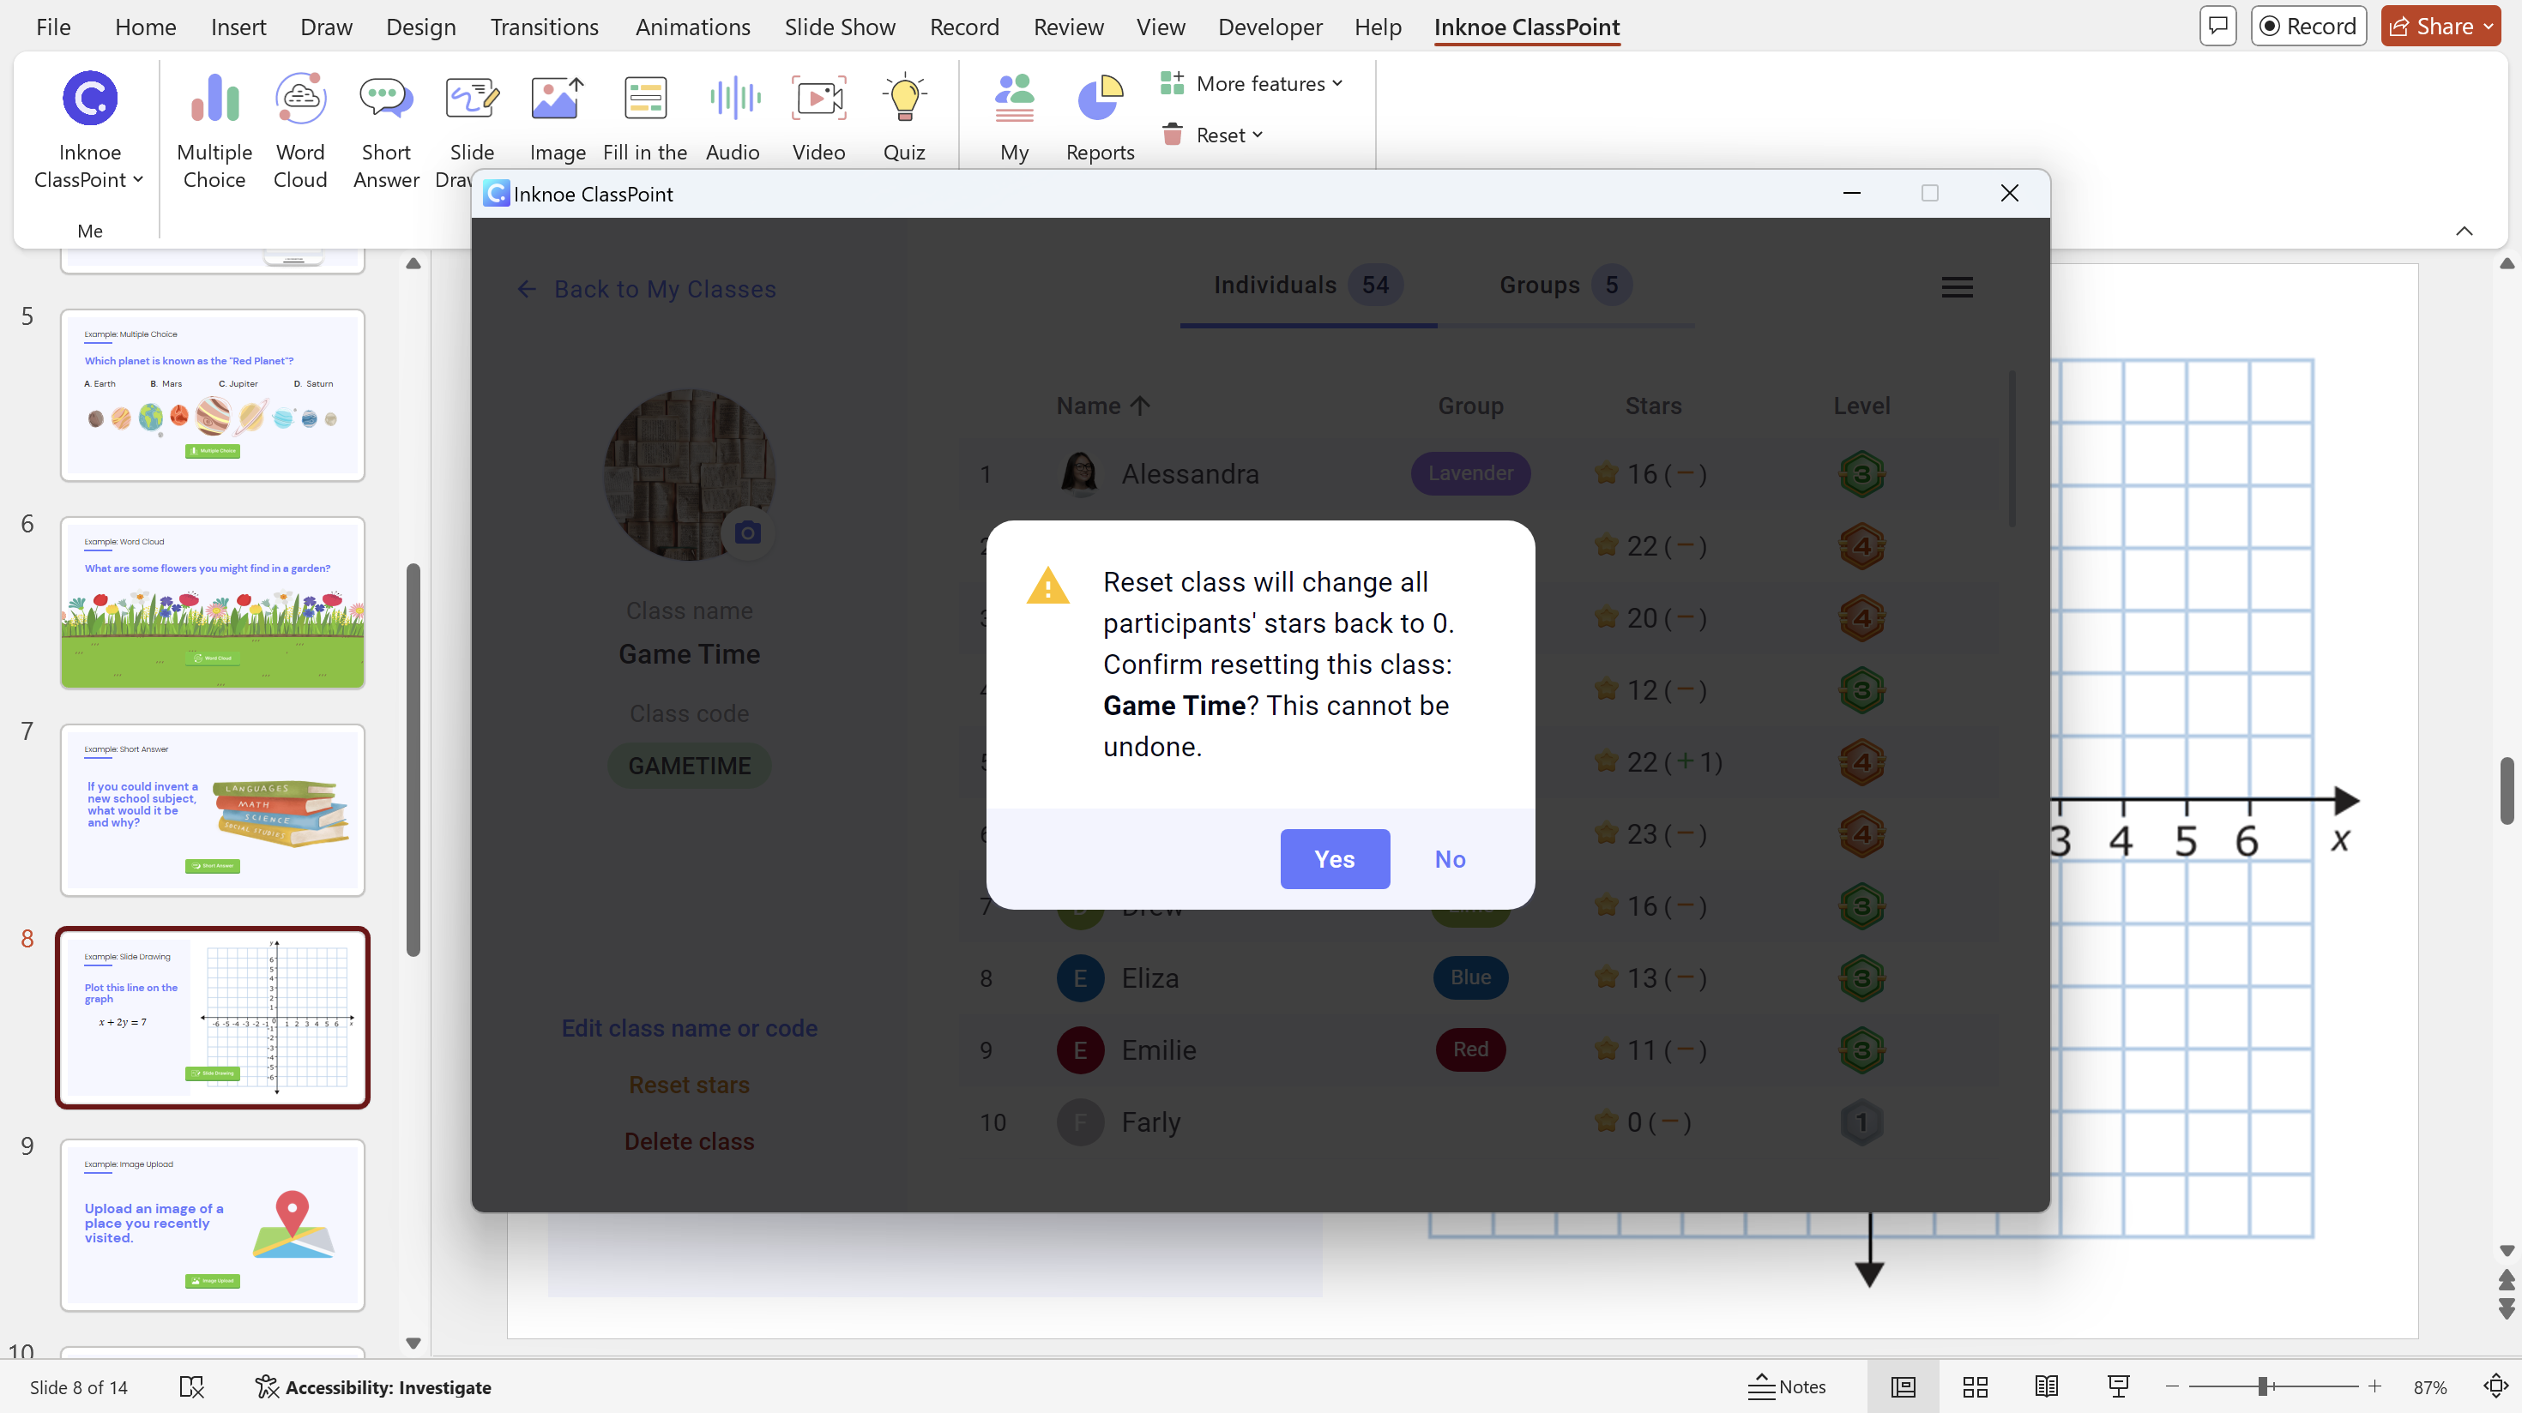Fit slide to current window
The image size is (2522, 1413).
[2495, 1386]
